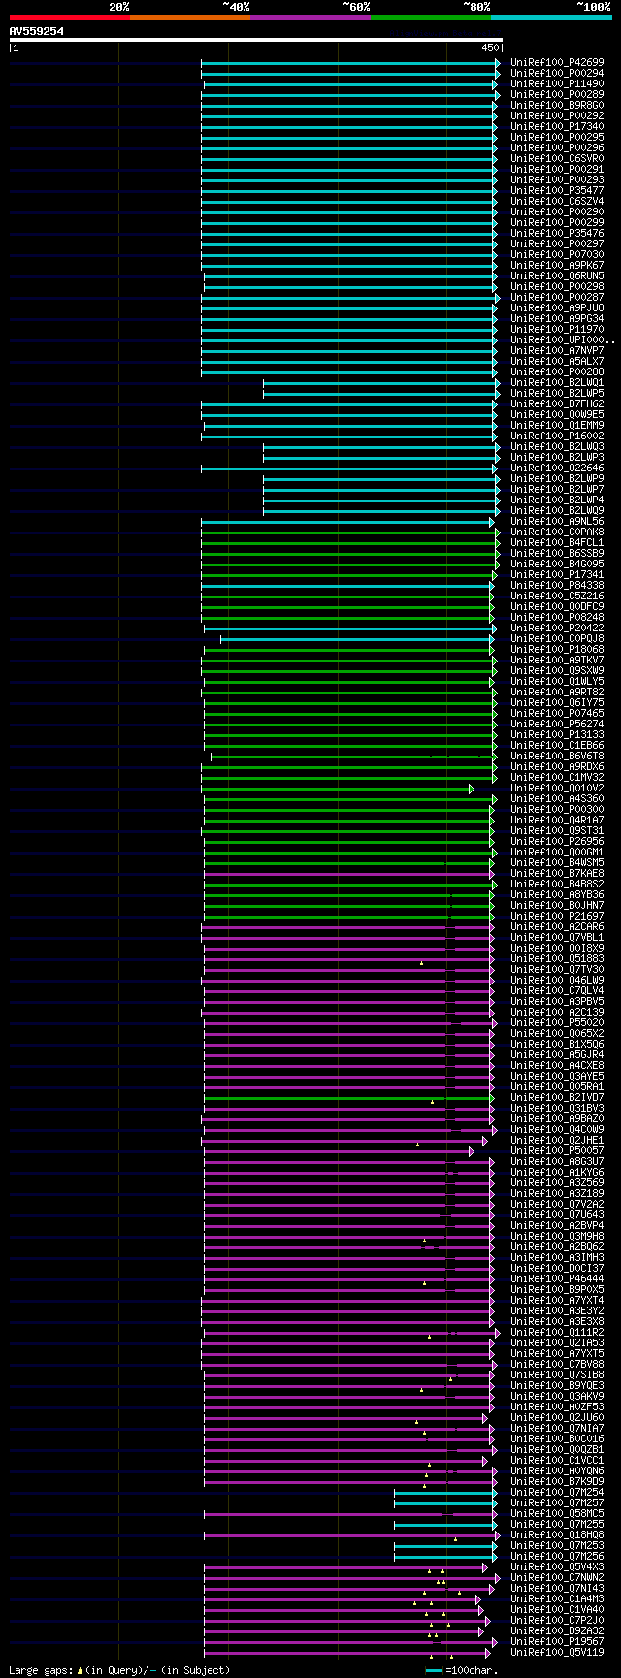Pick the UniRef100_Q2JU60 hit
The image size is (621, 1678).
coord(557,1418)
